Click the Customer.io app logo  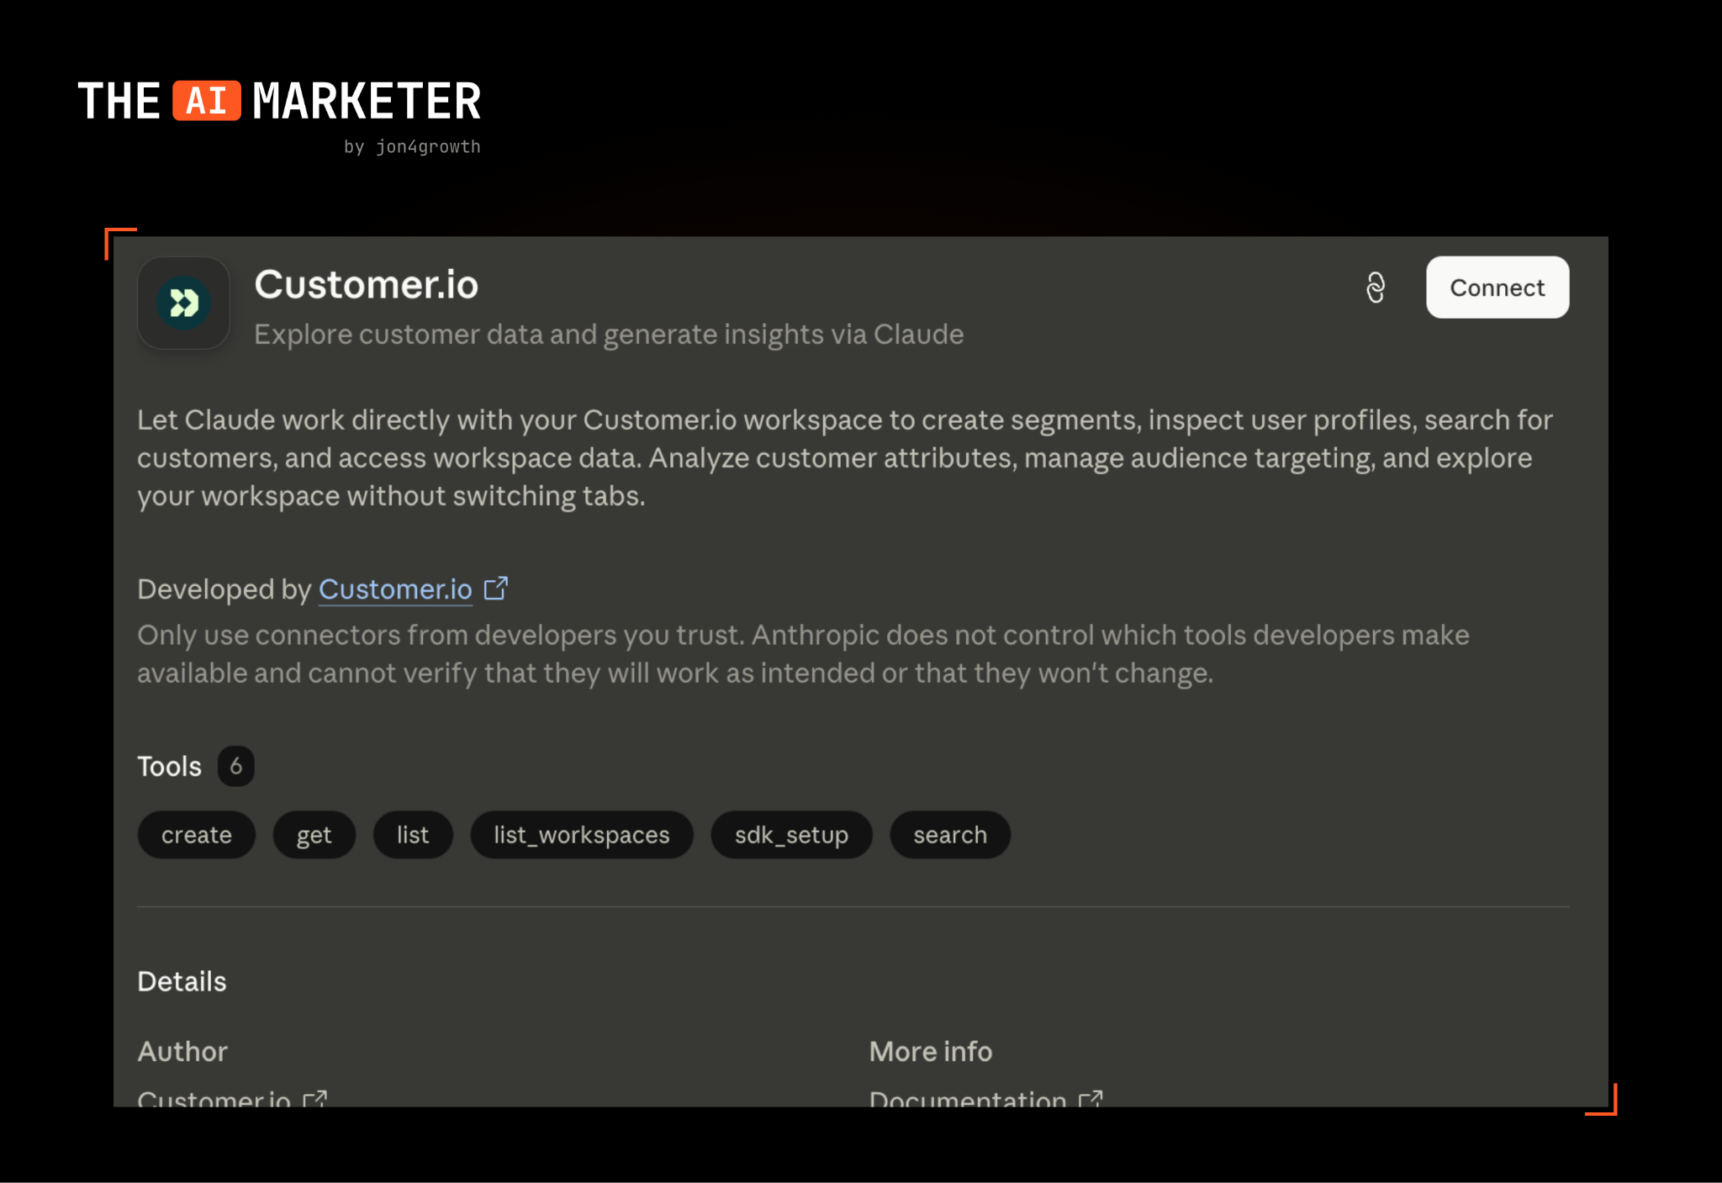click(x=184, y=303)
